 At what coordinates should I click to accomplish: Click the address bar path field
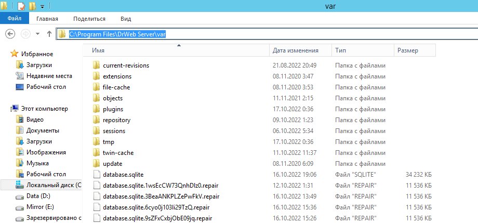click(x=260, y=34)
